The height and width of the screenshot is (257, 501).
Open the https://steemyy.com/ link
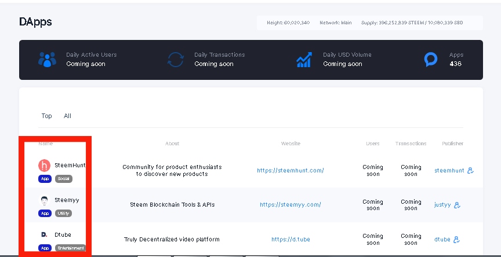291,205
